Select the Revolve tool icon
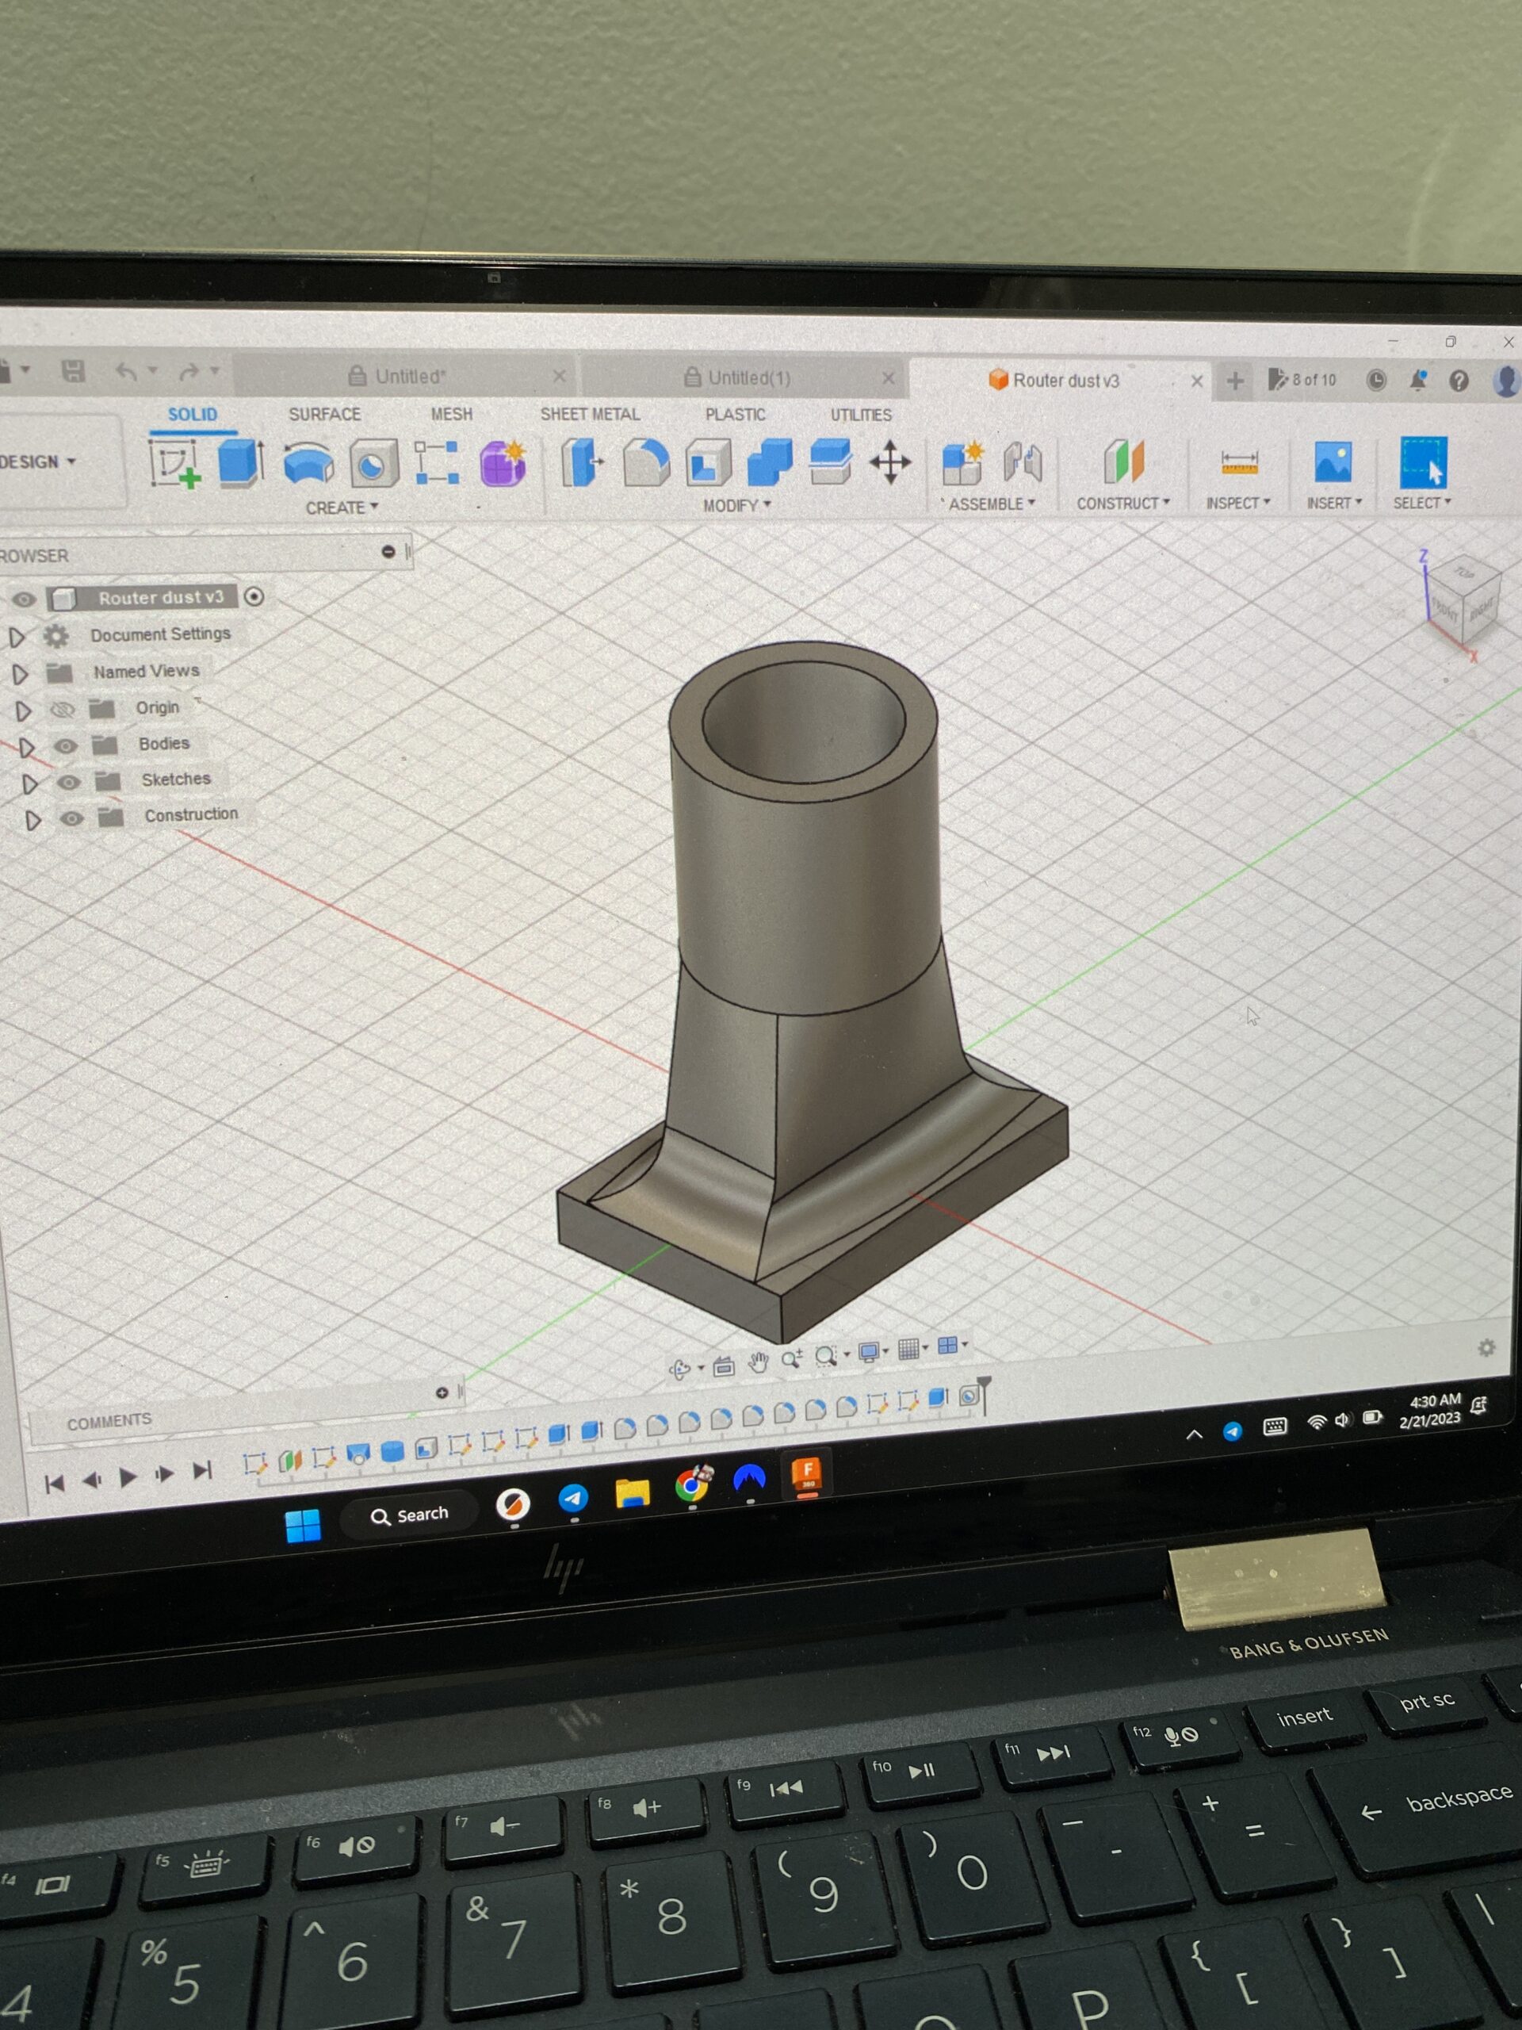1522x2030 pixels. [x=308, y=462]
